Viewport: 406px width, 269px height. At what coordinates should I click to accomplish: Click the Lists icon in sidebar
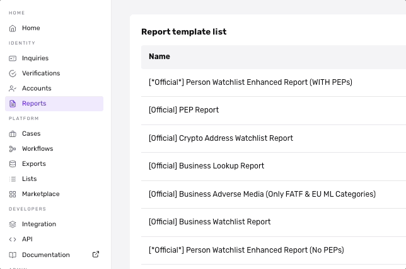click(13, 179)
